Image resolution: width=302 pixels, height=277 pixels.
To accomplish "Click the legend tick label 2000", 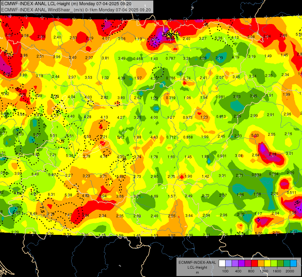I will tap(290, 271).
